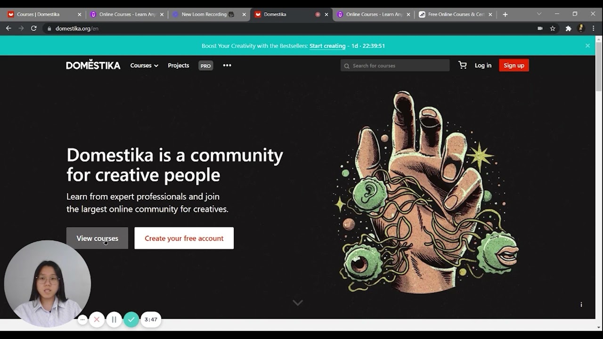Go back with the browser back arrow

(8, 28)
